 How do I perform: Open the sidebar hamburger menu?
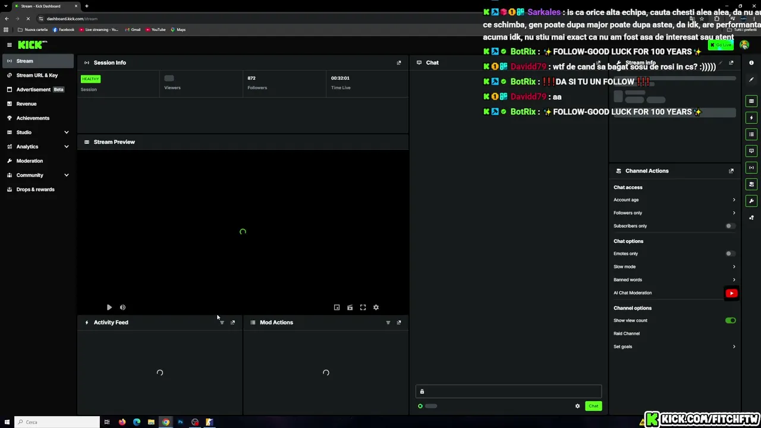tap(10, 45)
